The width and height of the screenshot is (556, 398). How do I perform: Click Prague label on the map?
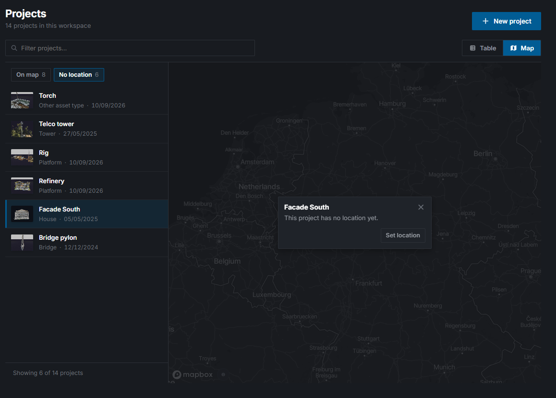(x=531, y=271)
